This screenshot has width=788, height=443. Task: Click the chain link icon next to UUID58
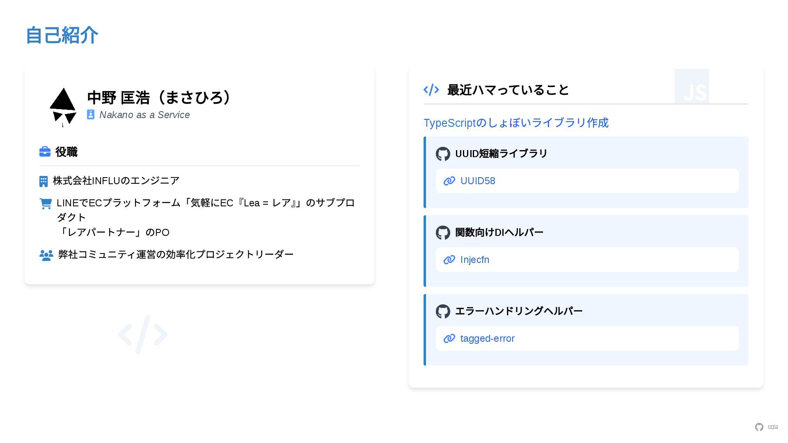pos(449,181)
